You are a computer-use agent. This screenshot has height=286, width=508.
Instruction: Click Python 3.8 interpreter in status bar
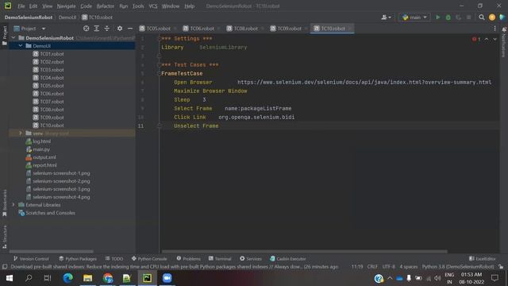[x=458, y=267]
